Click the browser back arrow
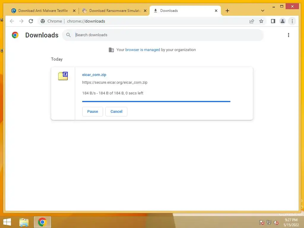 [12, 21]
